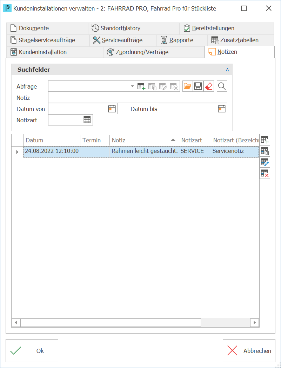Image resolution: width=281 pixels, height=368 pixels.
Task: Open the Datum bis calendar picker
Action: (221, 109)
